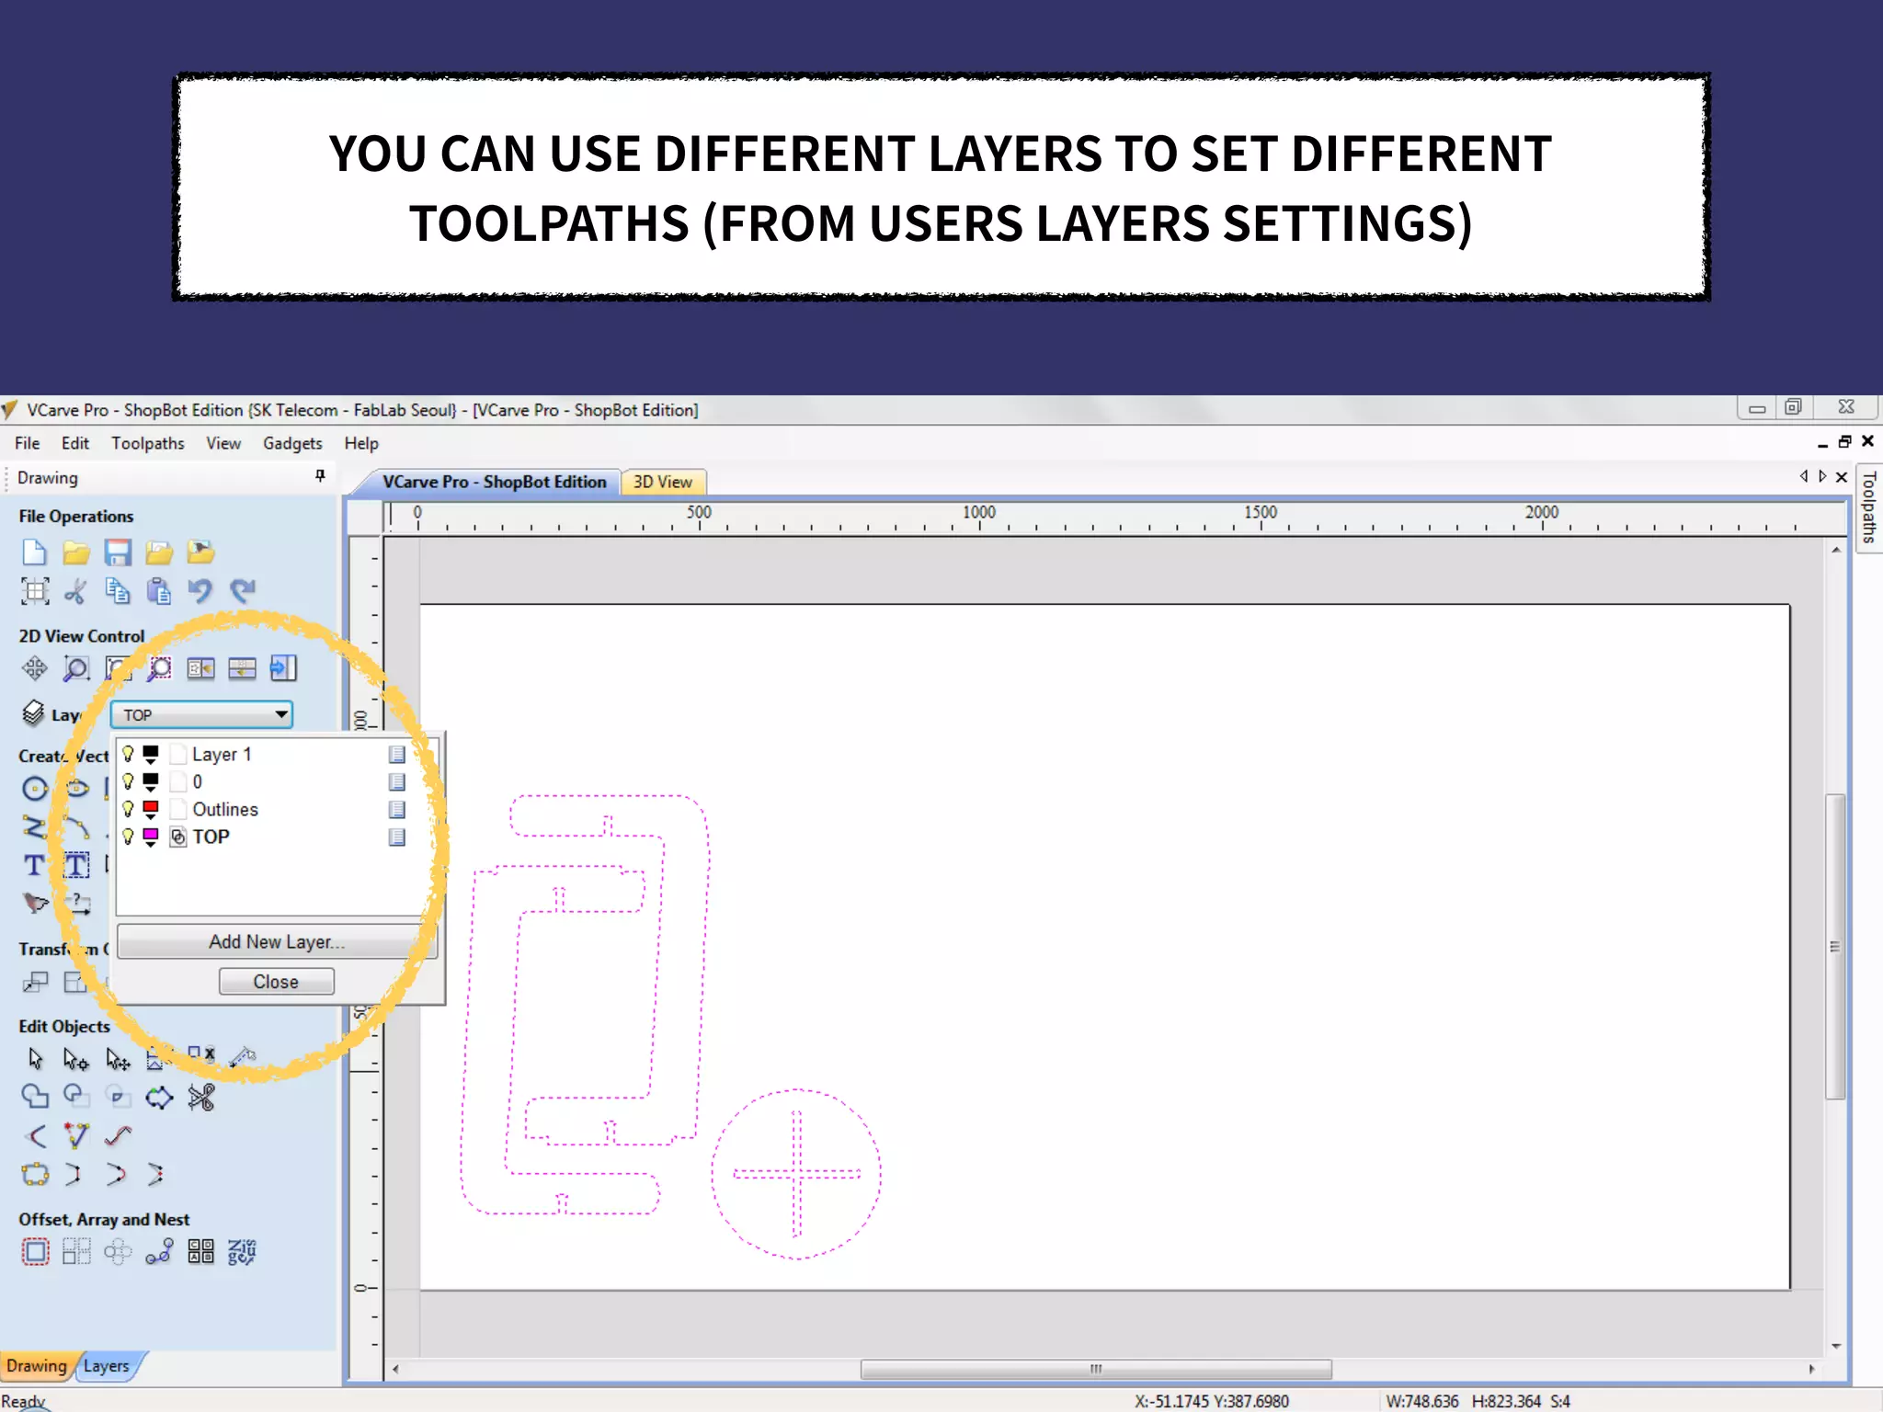Toggle TOP layer visibility lightbulb

pos(129,837)
